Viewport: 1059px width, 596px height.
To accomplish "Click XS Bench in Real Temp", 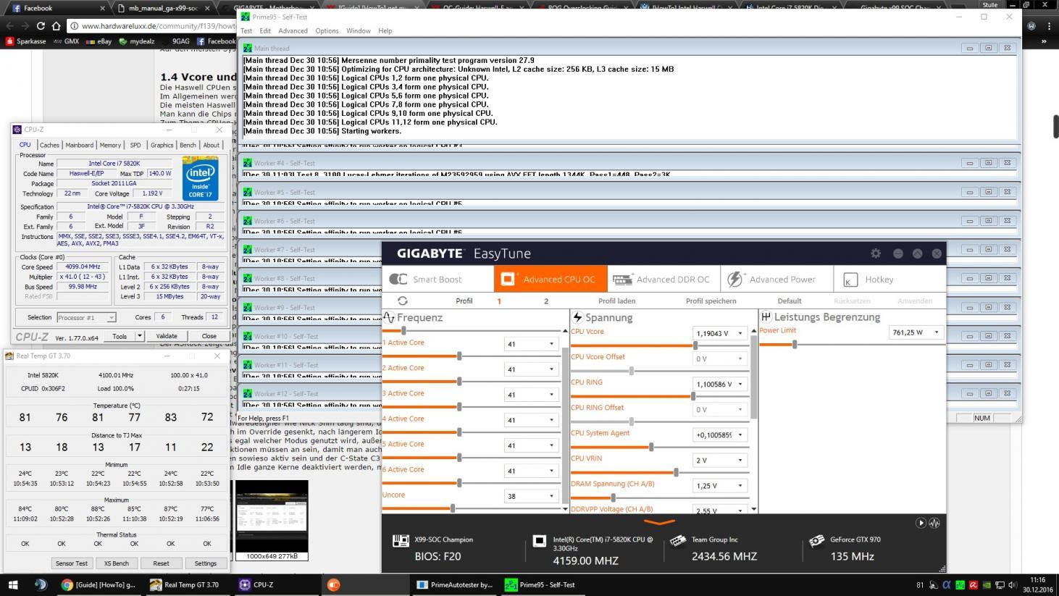I will [x=116, y=563].
